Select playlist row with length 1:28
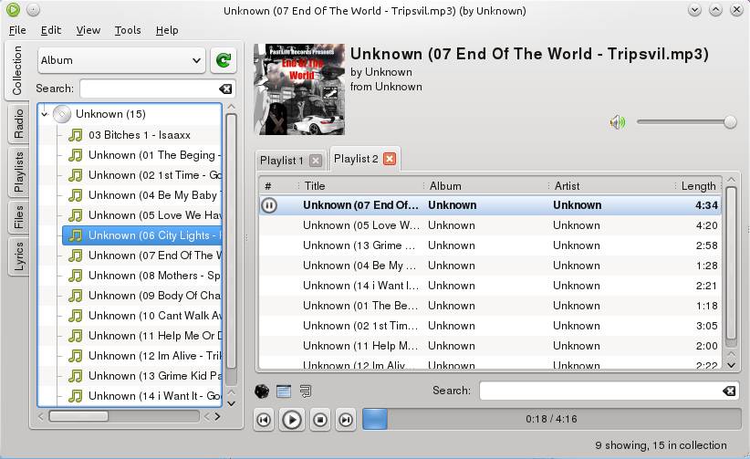 [490, 266]
